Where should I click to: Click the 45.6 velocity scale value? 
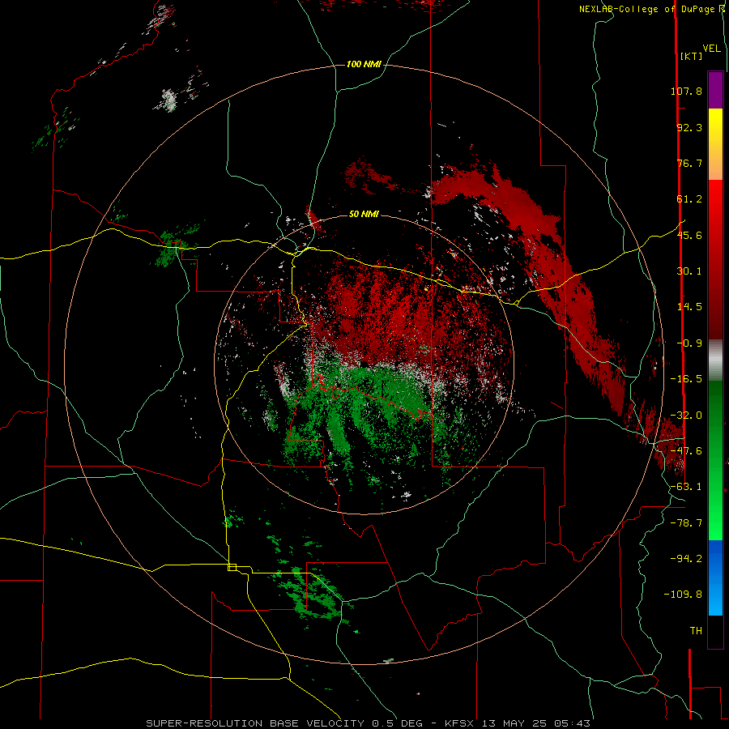pos(689,235)
